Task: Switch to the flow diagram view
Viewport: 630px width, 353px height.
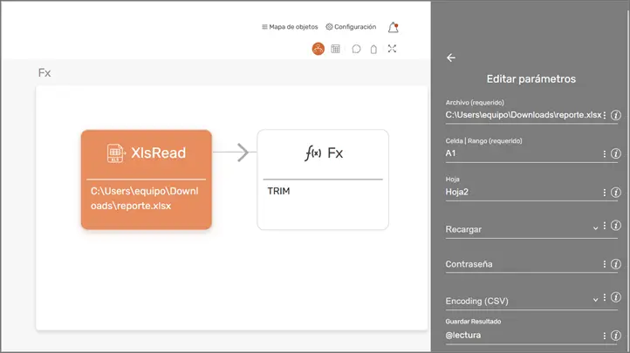Action: [x=318, y=49]
